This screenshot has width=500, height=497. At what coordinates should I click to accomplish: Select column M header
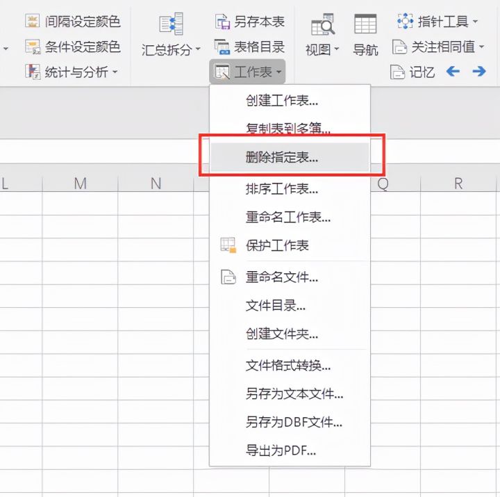tap(80, 184)
